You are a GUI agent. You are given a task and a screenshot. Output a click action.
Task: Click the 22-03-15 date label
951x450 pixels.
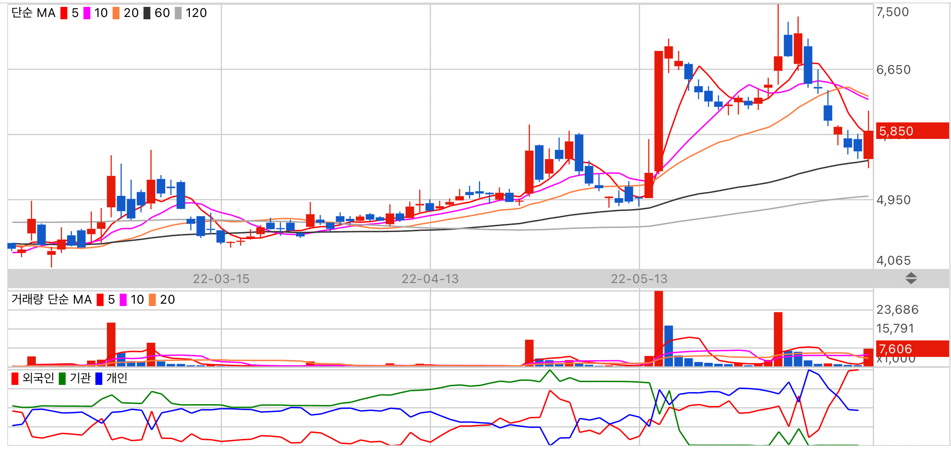(221, 279)
